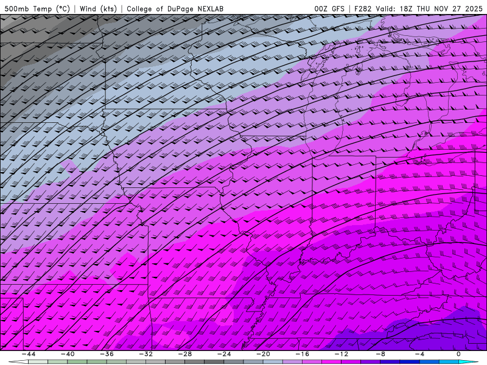487x365 pixels.
Task: Click the '500mb Temp (°C)' title text
Action: pos(37,9)
